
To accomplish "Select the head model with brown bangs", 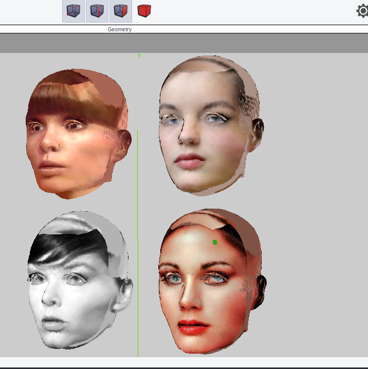I will coord(78,134).
